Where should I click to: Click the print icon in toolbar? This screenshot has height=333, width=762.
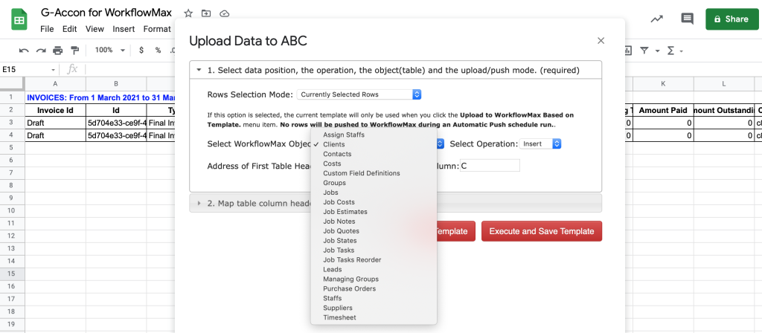pos(58,50)
